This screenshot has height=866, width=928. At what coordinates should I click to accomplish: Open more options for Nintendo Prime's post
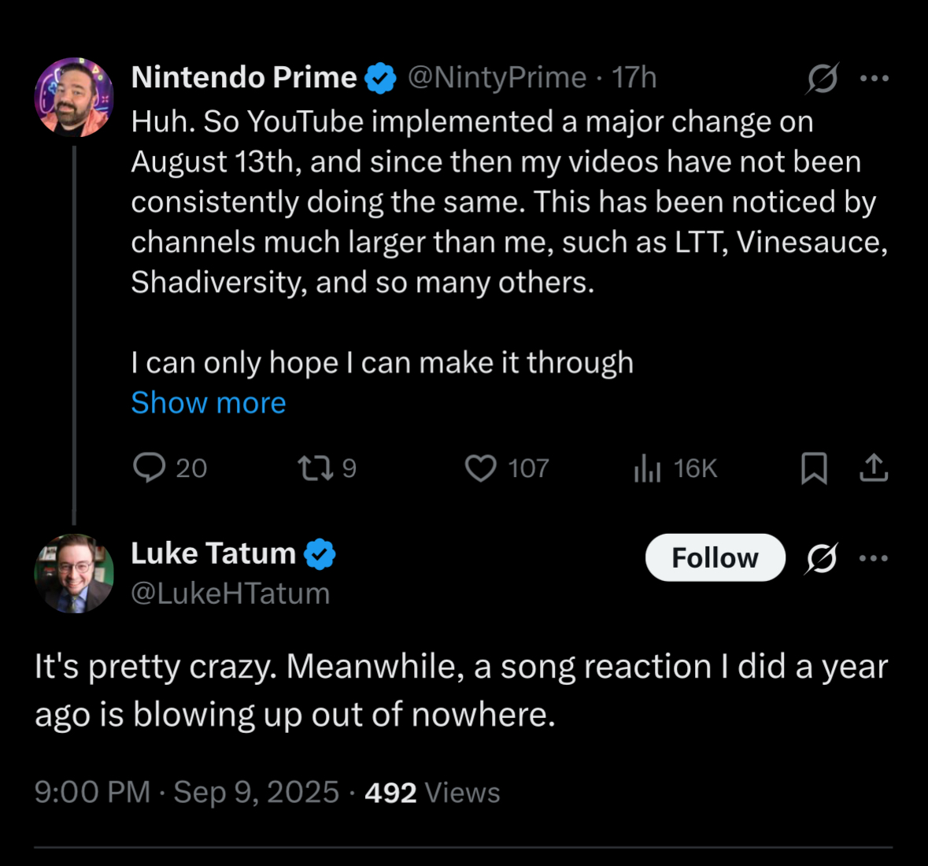(874, 78)
